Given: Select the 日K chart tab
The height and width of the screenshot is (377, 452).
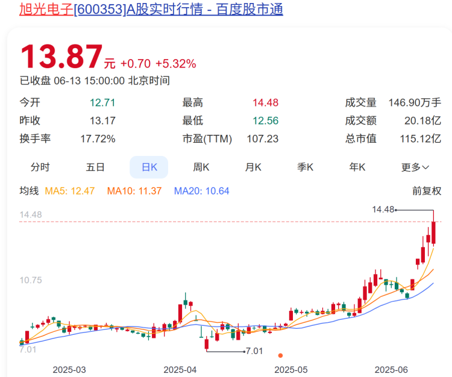Looking at the screenshot, I should coord(149,167).
